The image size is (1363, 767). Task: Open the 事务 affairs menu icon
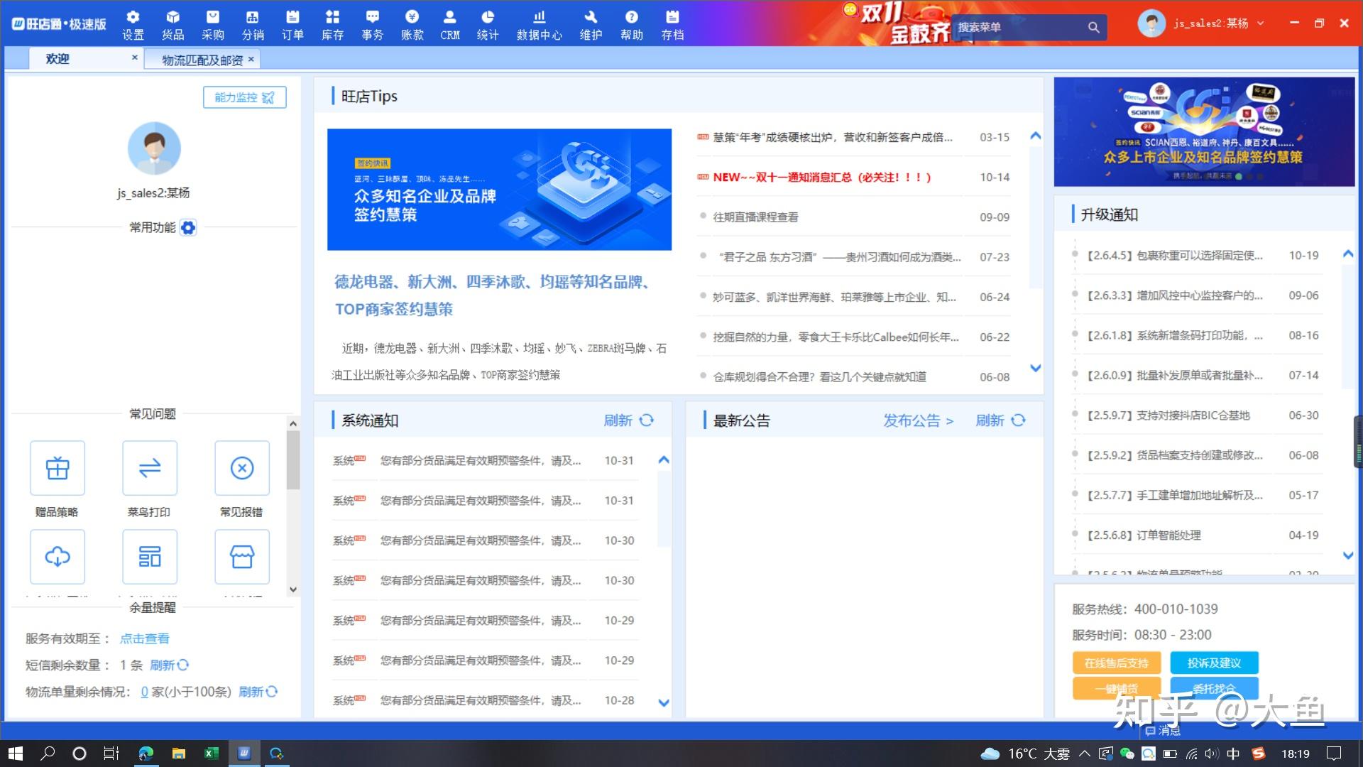coord(372,25)
